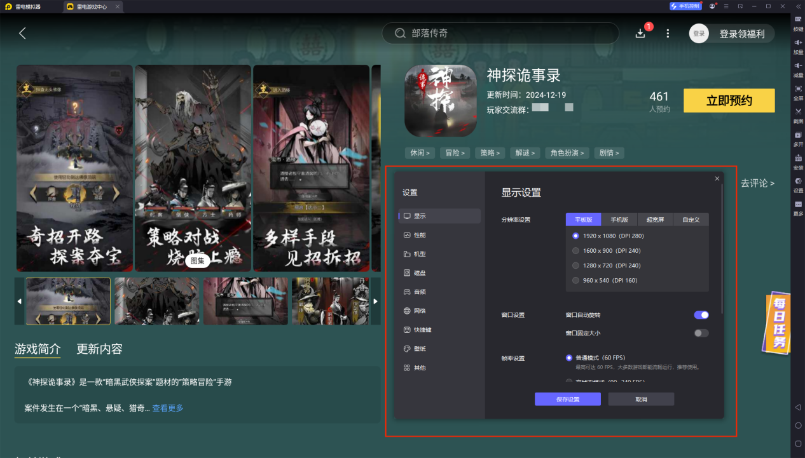This screenshot has width=805, height=458.
Task: Open the first screenshot thumbnail
Action: pyautogui.click(x=68, y=301)
